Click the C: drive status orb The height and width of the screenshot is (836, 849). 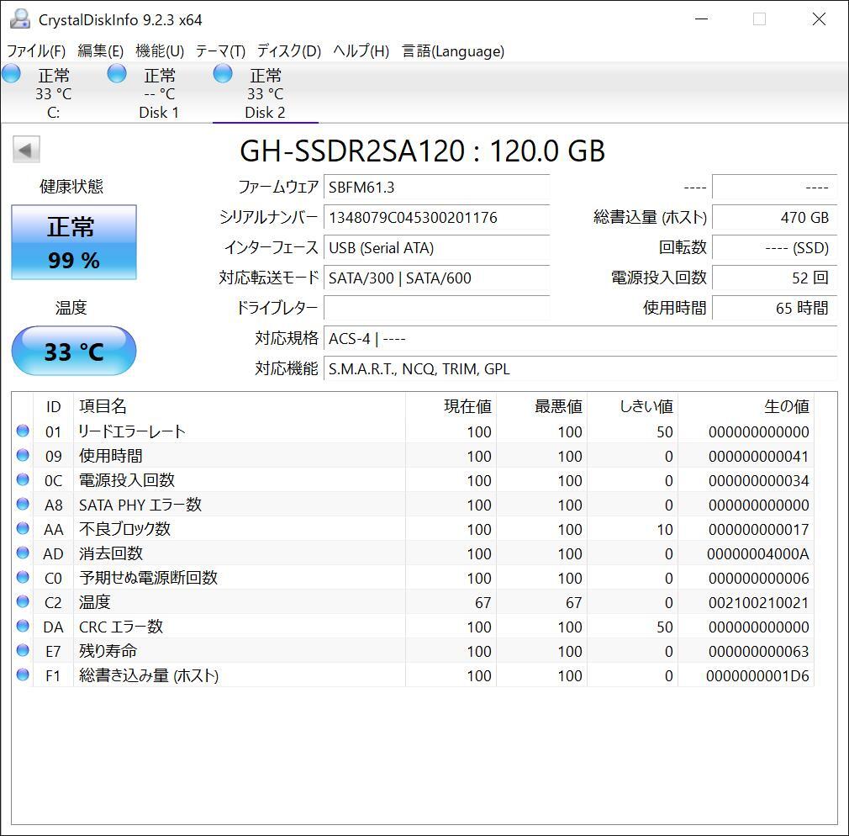coord(11,74)
